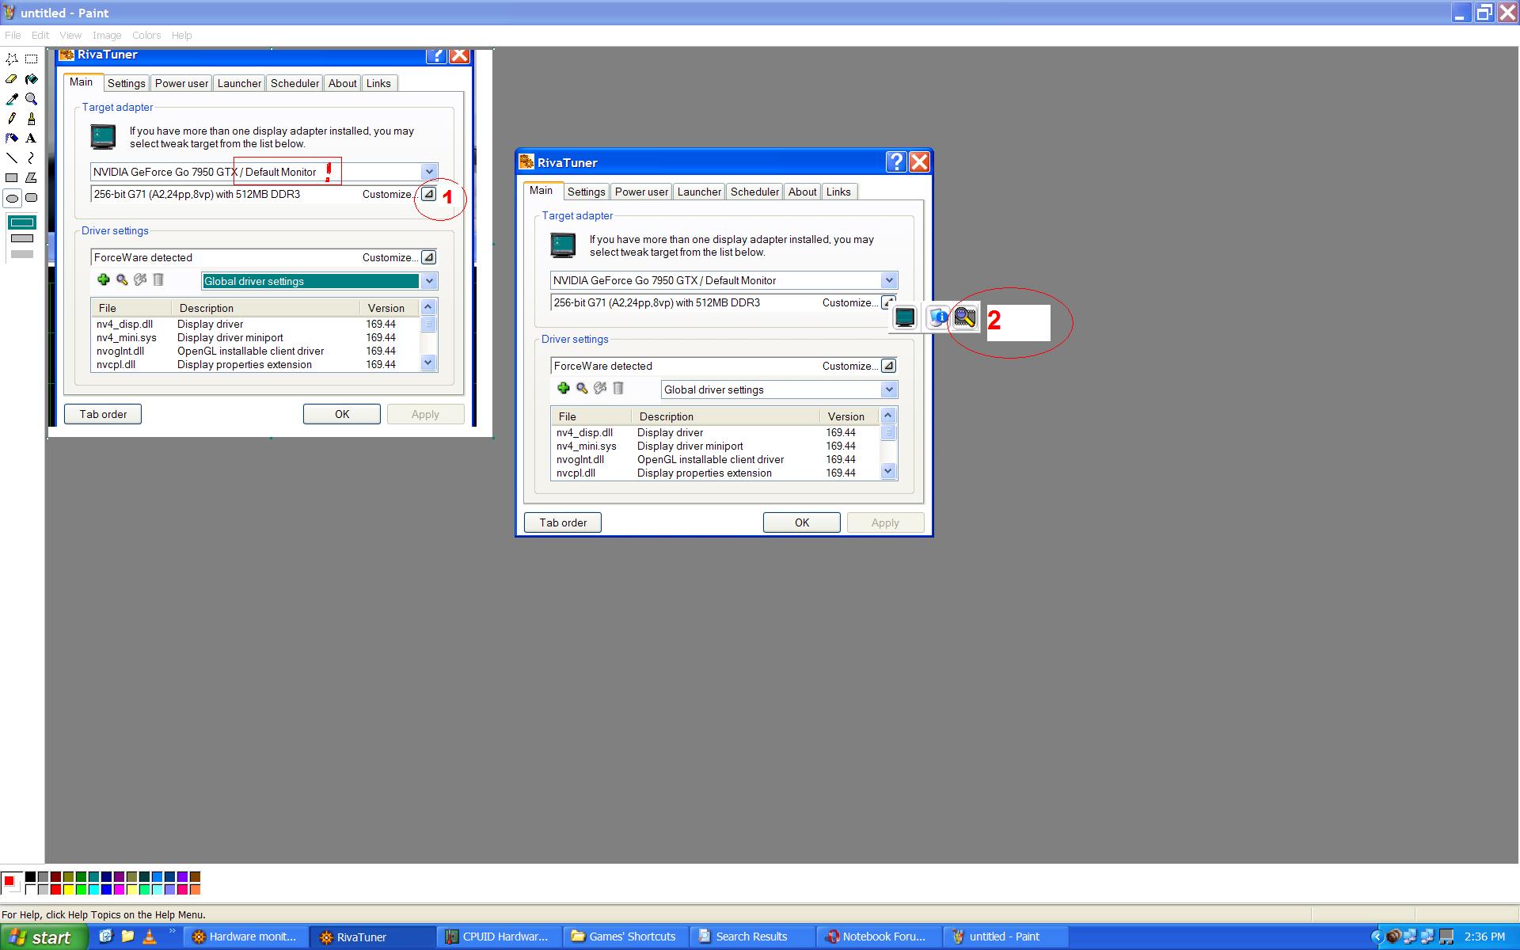Click scroll-up arrow of floating RivaTuner file list

pyautogui.click(x=888, y=416)
